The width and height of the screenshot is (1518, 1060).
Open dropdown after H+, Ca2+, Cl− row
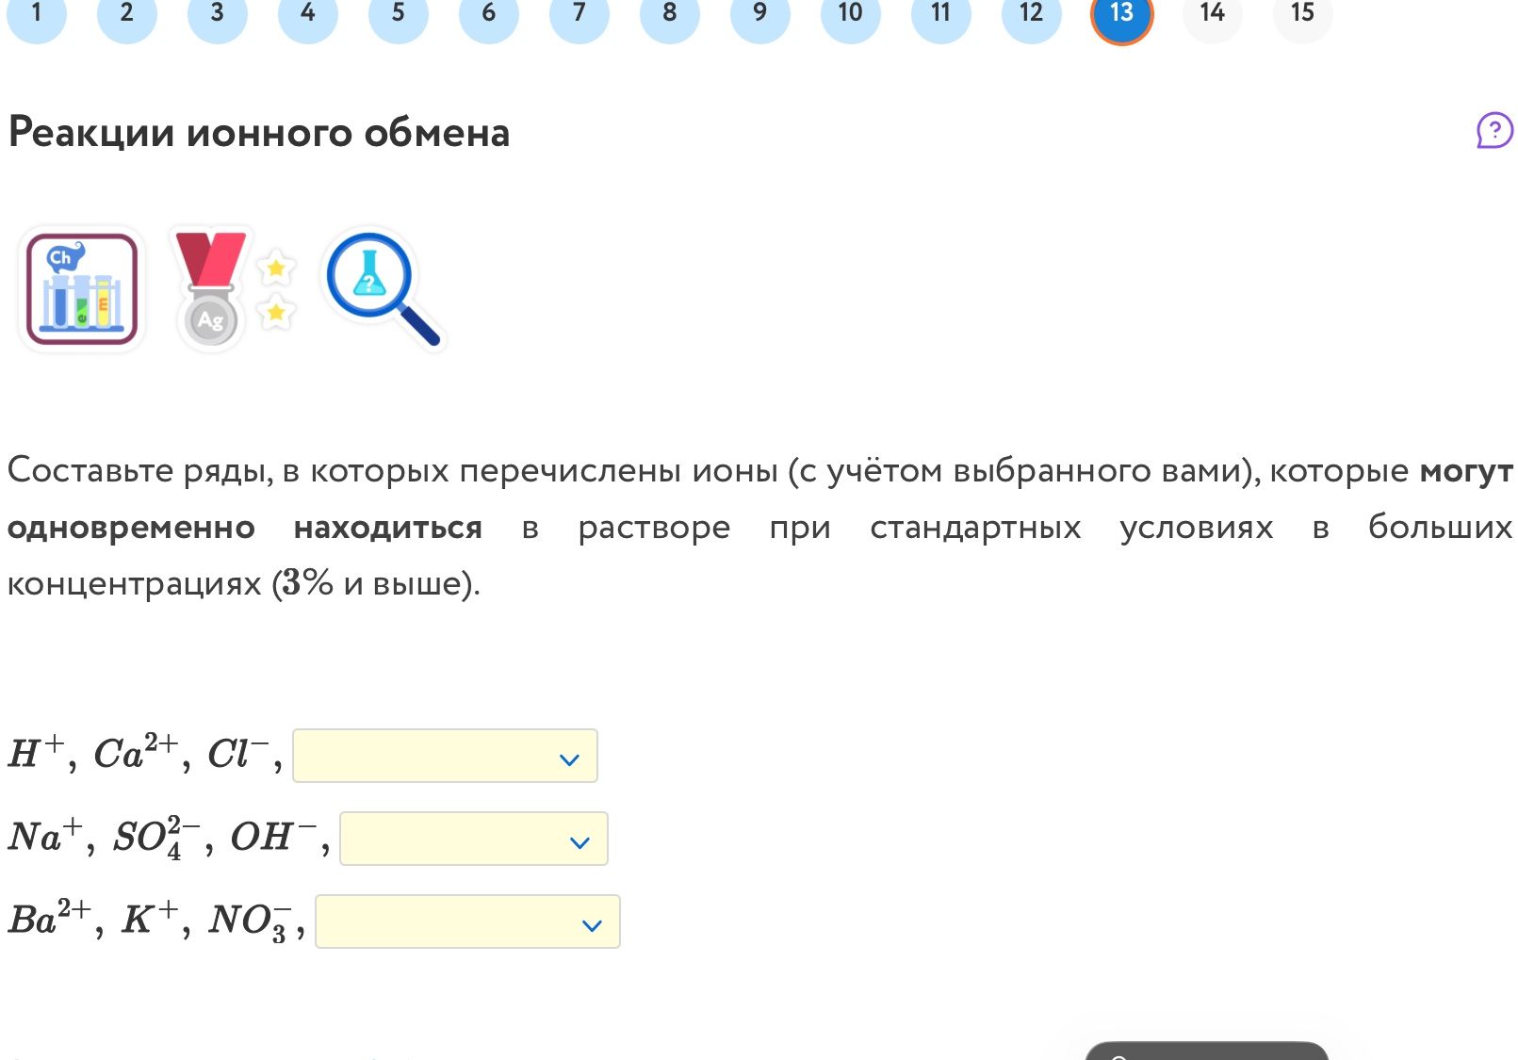tap(445, 756)
